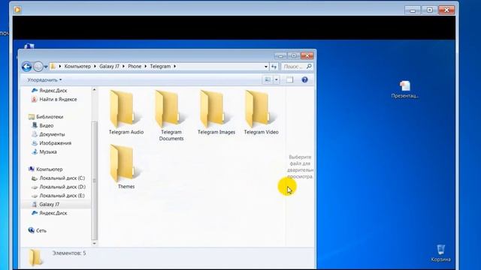
Task: Click the navigation pane scroll-down arrow
Action: click(x=94, y=243)
